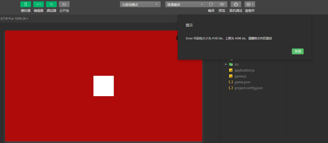Click the error message about 4183 kb
328x143 pixels.
click(x=229, y=38)
